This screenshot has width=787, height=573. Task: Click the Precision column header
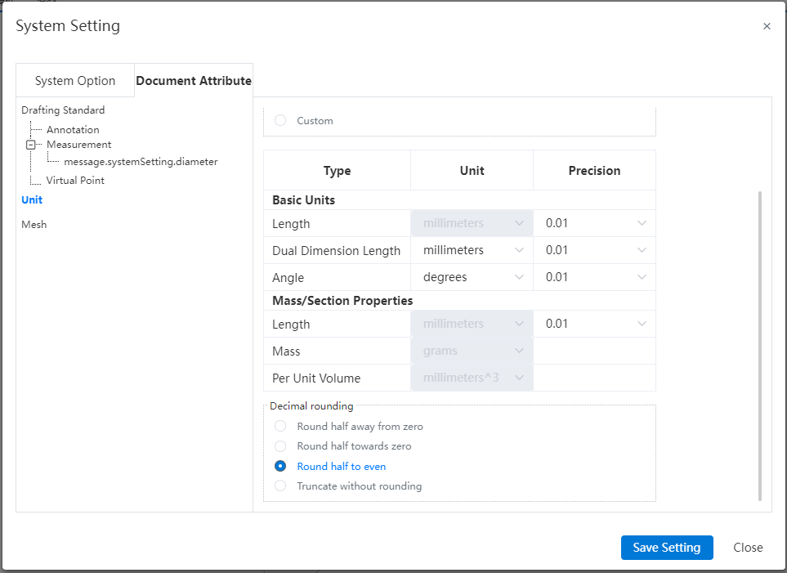pos(594,171)
